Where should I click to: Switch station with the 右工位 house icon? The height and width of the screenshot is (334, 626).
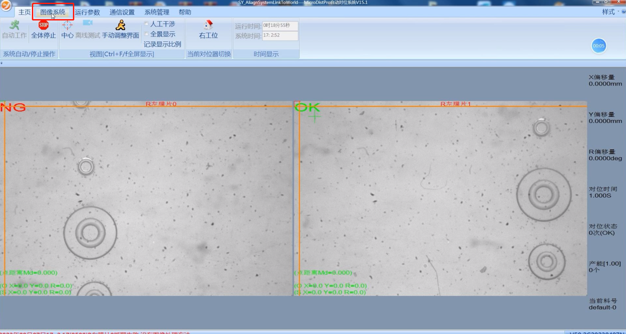[x=208, y=25]
